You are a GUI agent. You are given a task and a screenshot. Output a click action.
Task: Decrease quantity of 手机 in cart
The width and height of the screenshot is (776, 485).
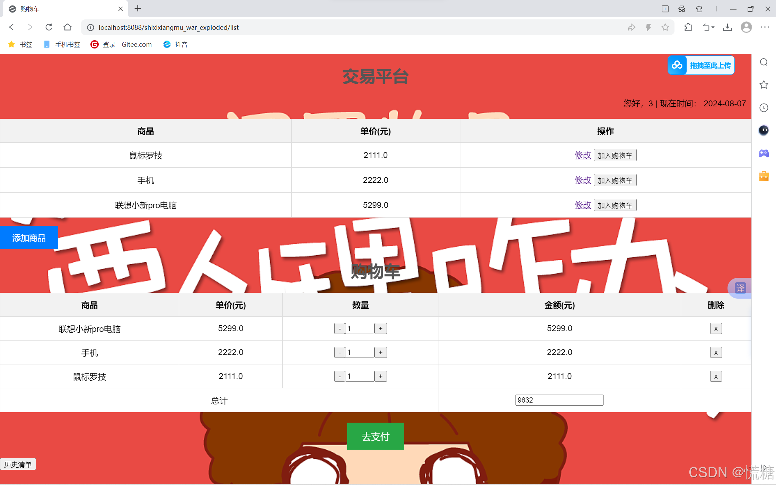[x=339, y=352]
